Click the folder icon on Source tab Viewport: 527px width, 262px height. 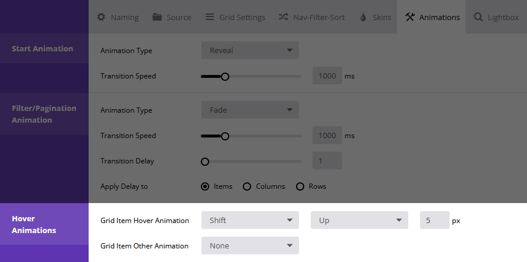click(x=157, y=17)
